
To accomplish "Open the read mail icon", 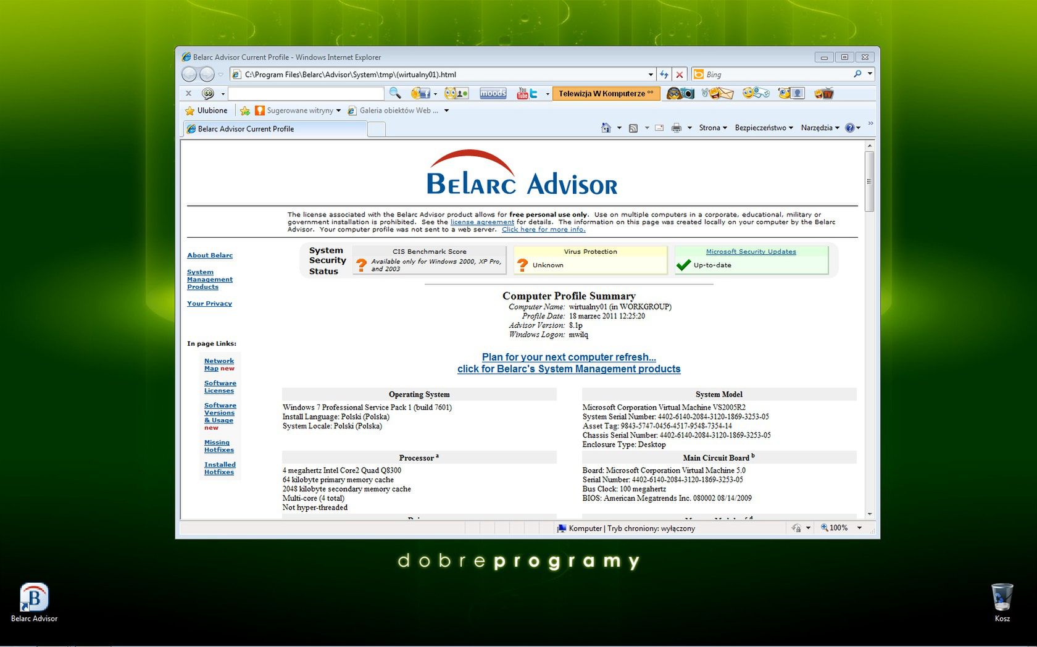I will [659, 128].
